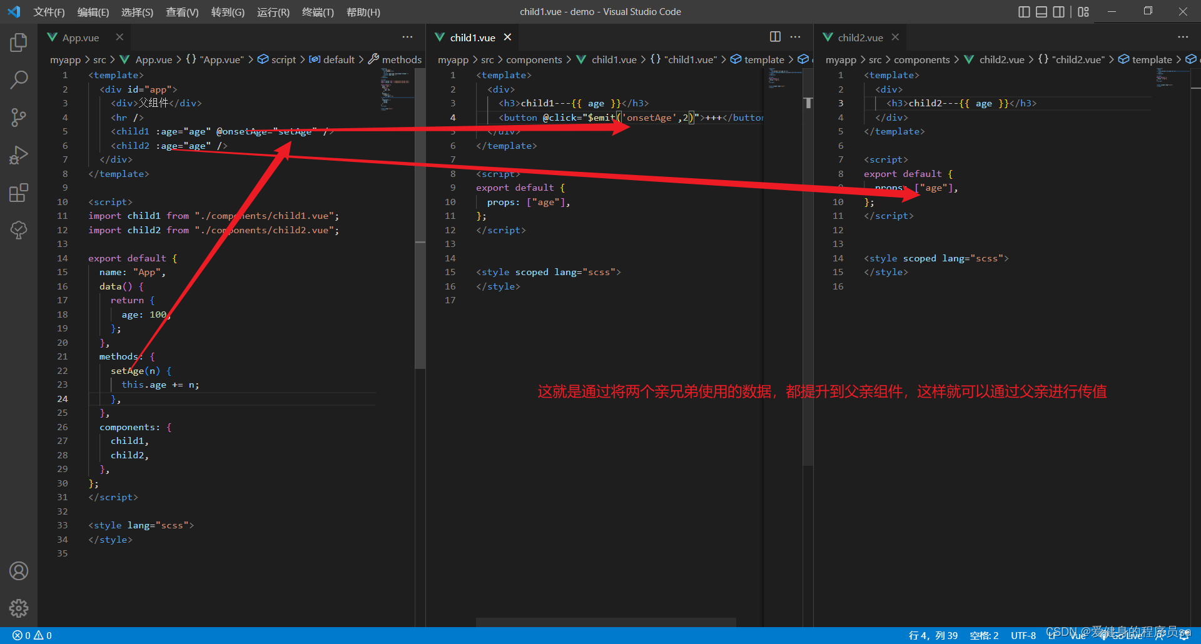
Task: Click 'components' in child1.vue breadcrumb
Action: pyautogui.click(x=534, y=59)
